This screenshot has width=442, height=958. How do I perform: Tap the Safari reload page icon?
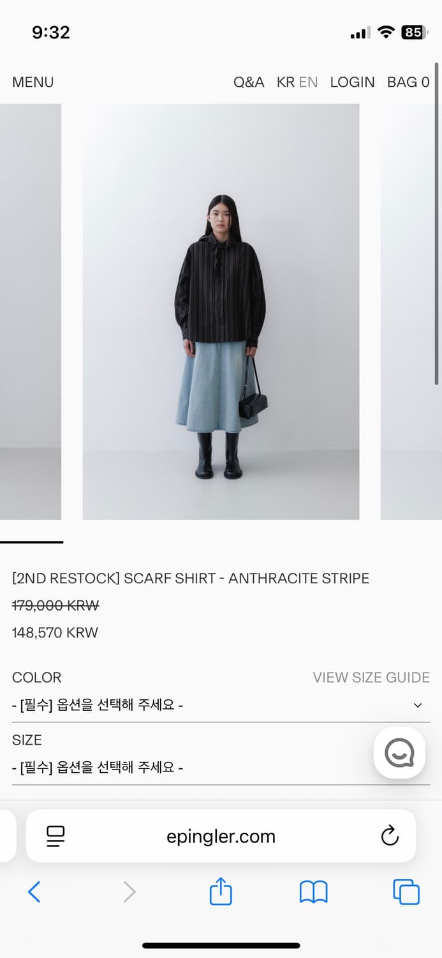pyautogui.click(x=390, y=835)
